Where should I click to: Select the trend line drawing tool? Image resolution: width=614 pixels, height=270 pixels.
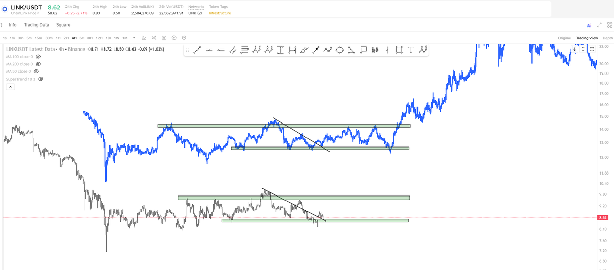click(197, 50)
